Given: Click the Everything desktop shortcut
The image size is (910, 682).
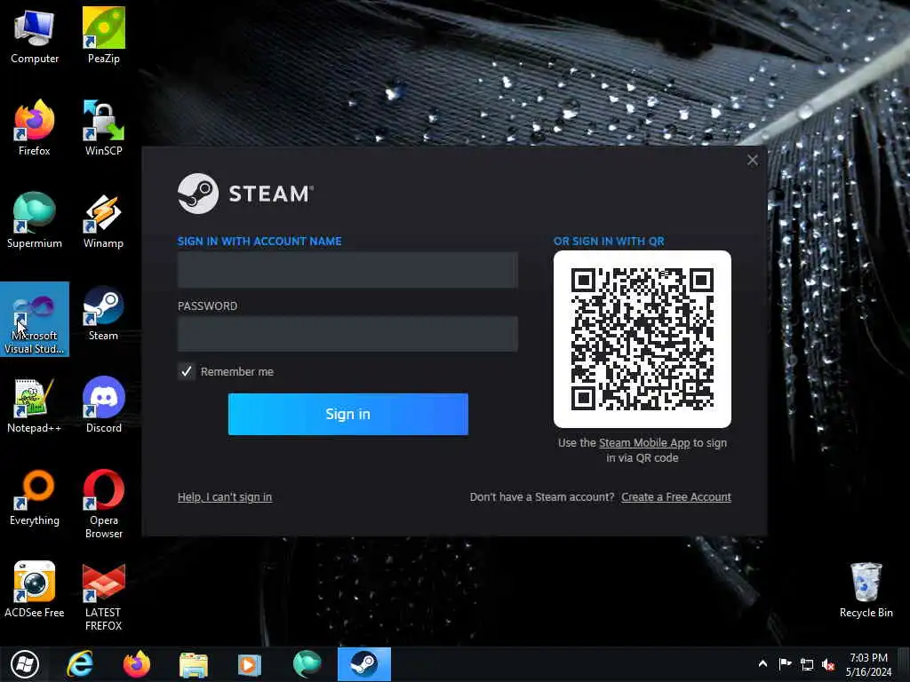Looking at the screenshot, I should tap(35, 497).
